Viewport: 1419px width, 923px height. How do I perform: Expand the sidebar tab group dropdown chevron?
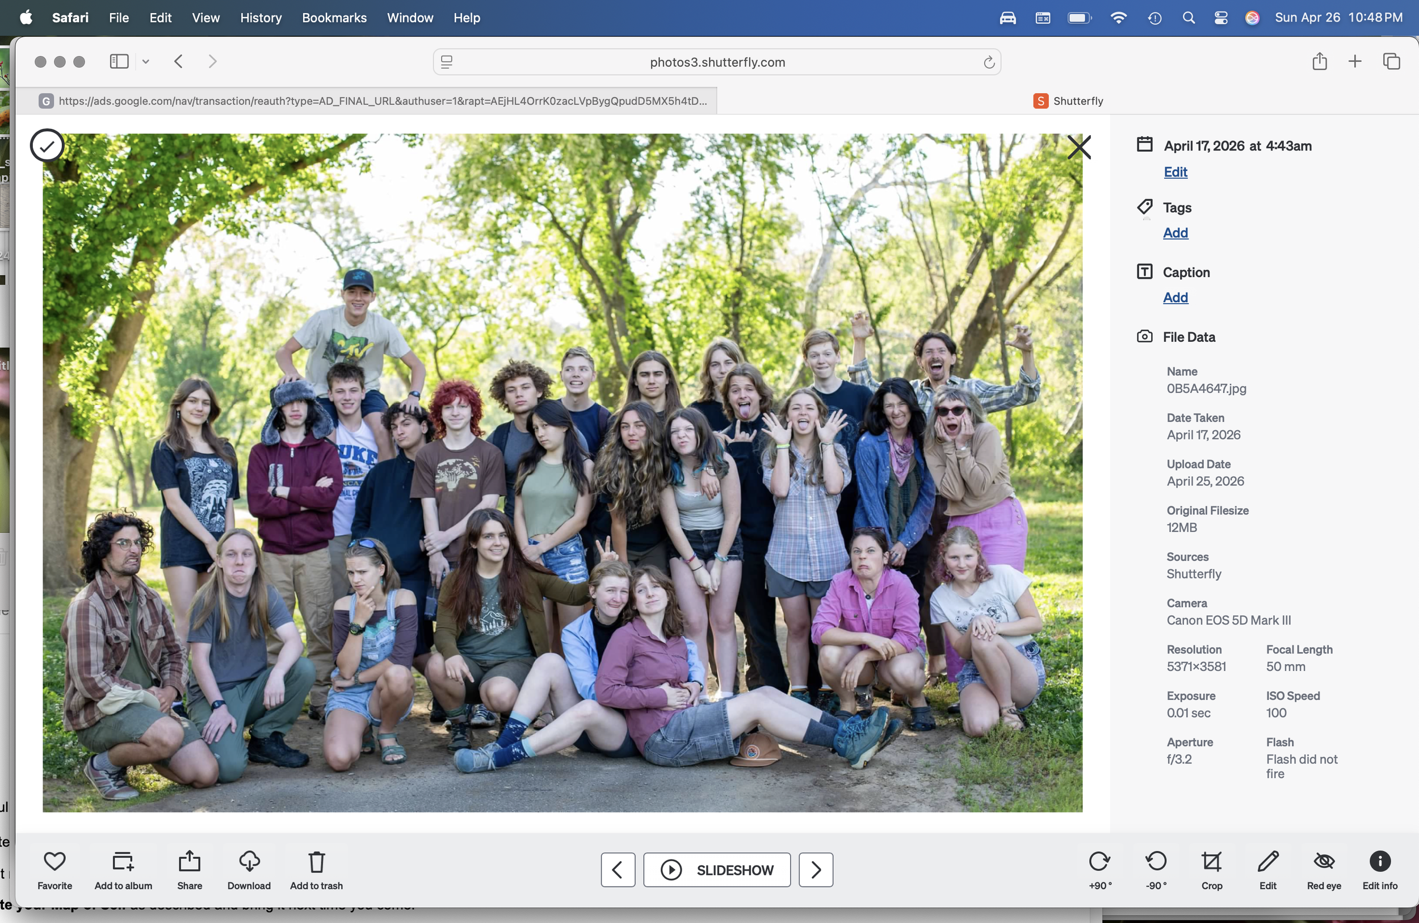point(145,61)
